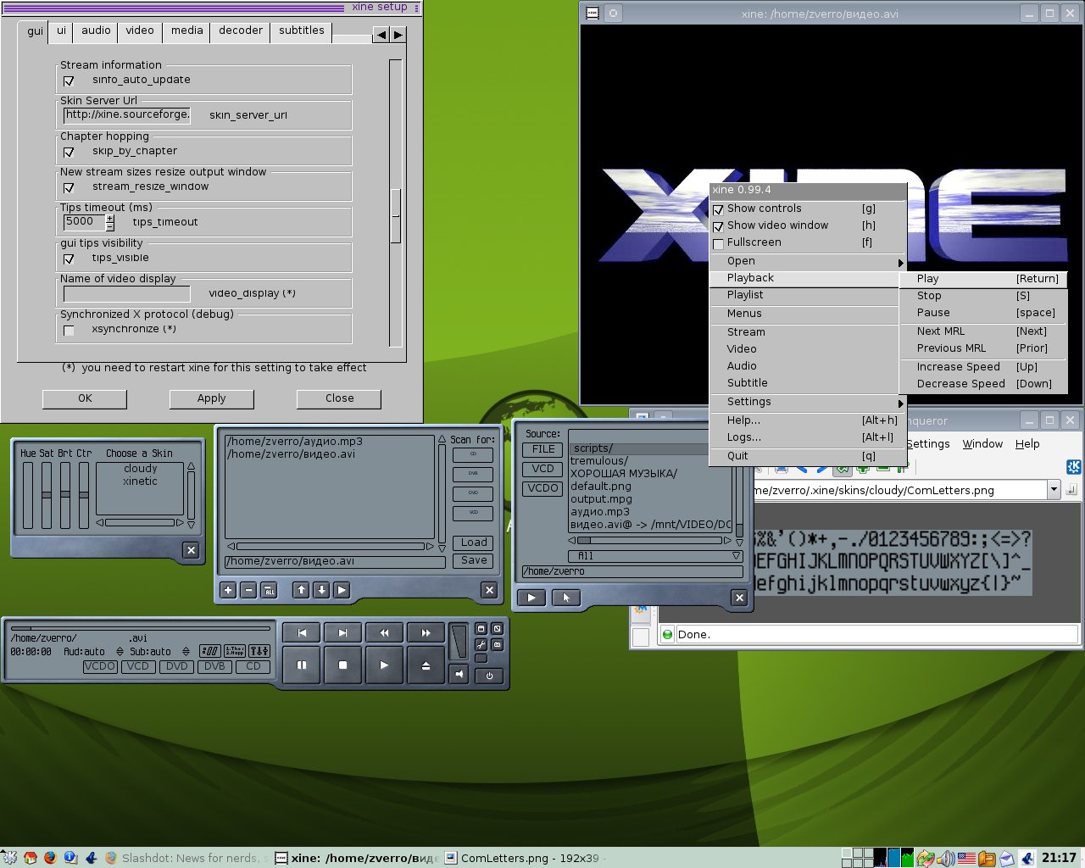Click the Apply button in xine setup
The height and width of the screenshot is (868, 1085).
(212, 398)
